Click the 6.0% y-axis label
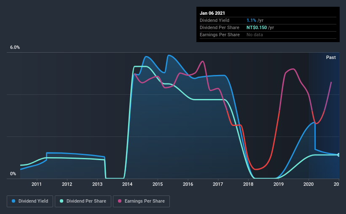Screen dimensions: 346x214 pyautogui.click(x=15, y=48)
